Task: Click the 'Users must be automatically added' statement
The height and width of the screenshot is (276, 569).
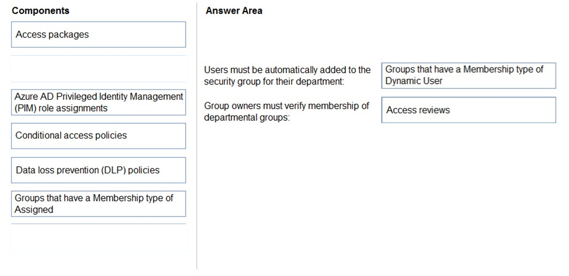Action: 287,76
